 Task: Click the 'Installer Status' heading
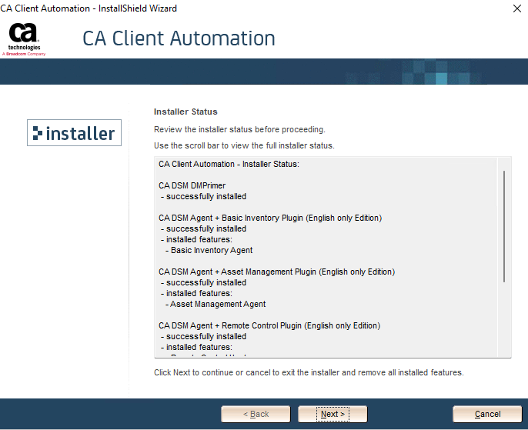pos(185,112)
